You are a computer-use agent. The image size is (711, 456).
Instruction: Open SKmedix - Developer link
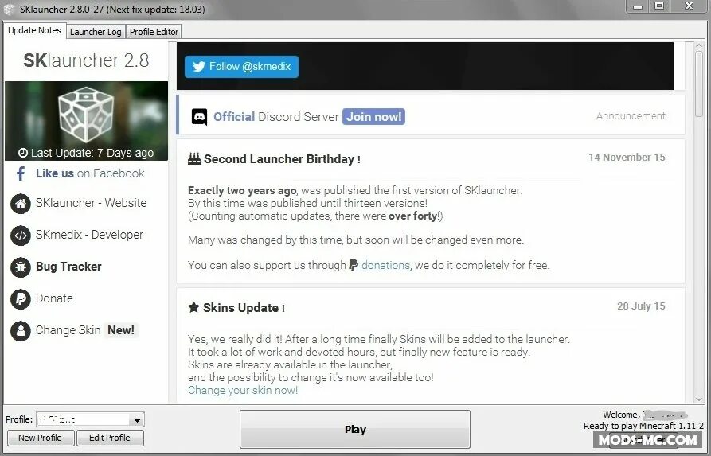pyautogui.click(x=89, y=235)
